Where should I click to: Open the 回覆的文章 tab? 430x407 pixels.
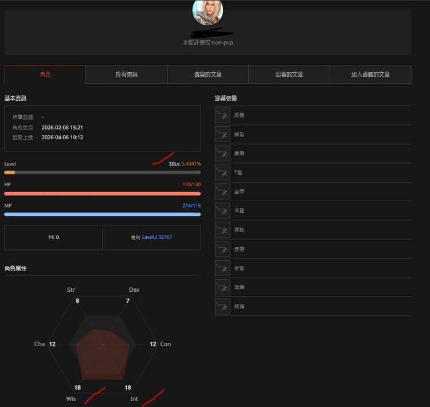coord(289,75)
